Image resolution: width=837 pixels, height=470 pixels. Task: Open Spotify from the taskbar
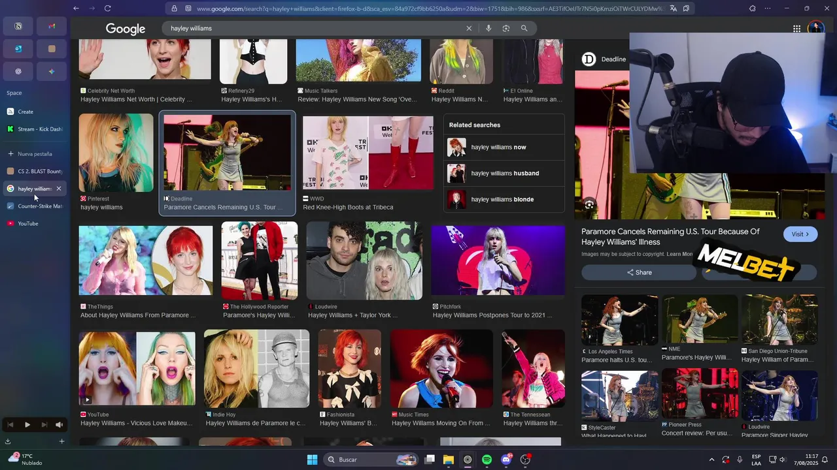tap(487, 460)
